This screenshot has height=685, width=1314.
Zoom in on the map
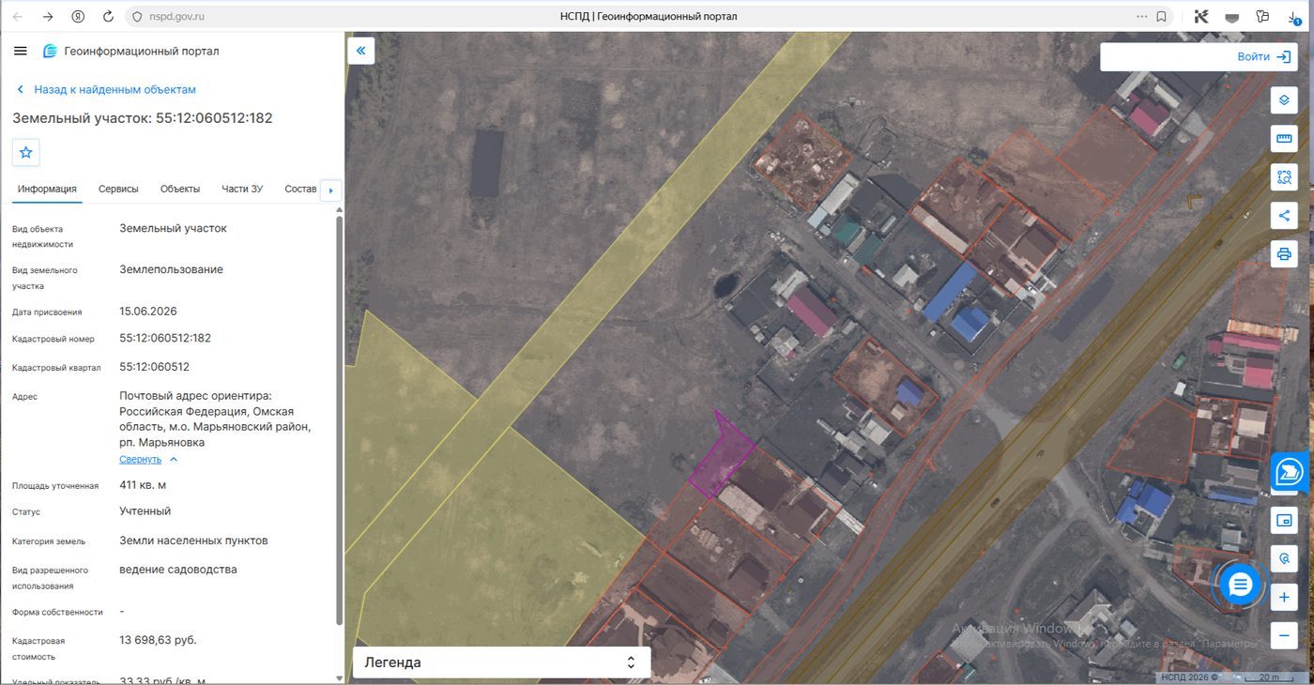tap(1284, 597)
